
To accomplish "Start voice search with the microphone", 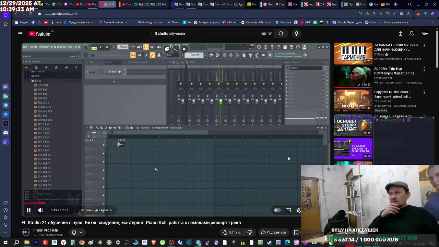I will click(x=297, y=34).
